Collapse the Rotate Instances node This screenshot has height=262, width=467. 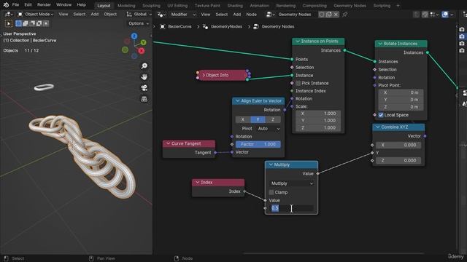point(380,44)
